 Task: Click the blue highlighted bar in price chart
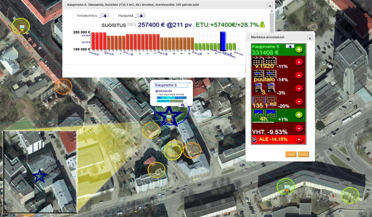(x=223, y=41)
